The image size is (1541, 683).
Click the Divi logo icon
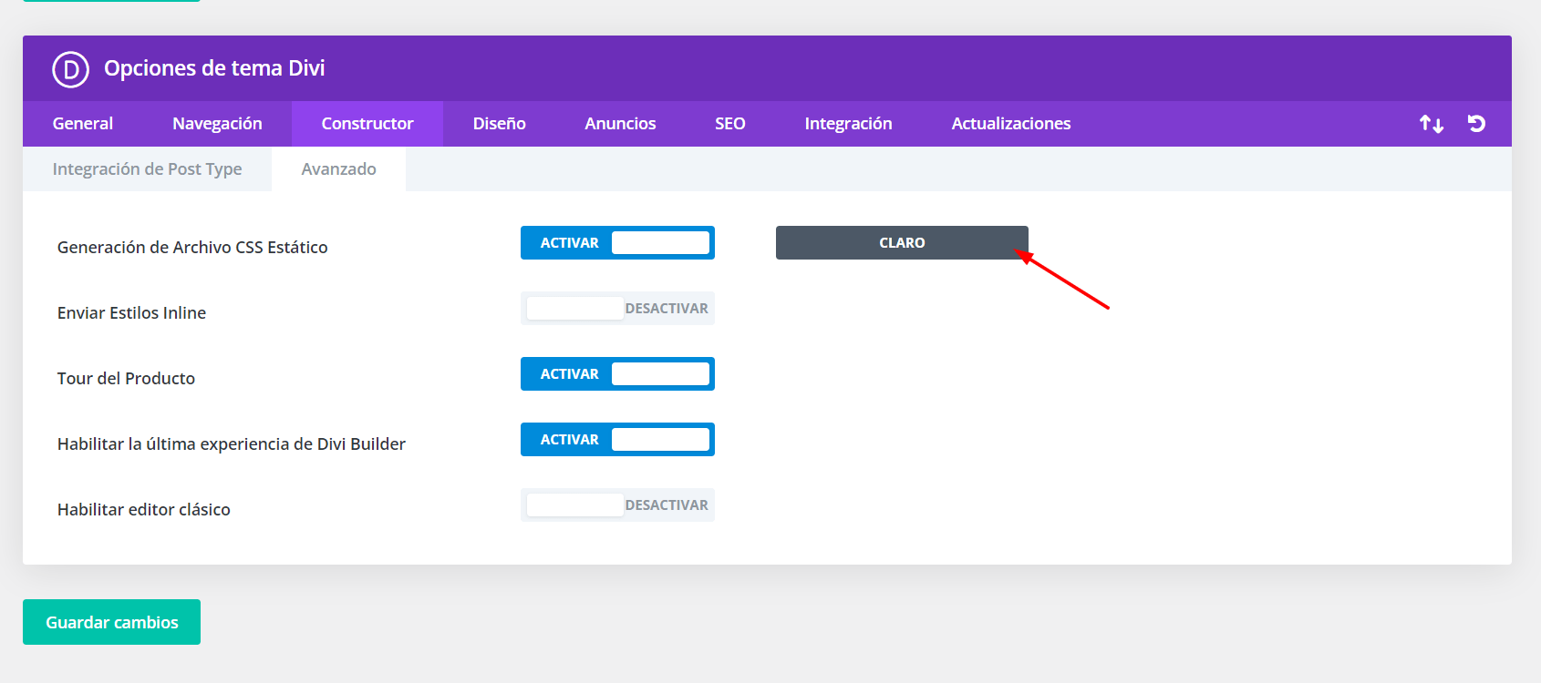tap(70, 69)
